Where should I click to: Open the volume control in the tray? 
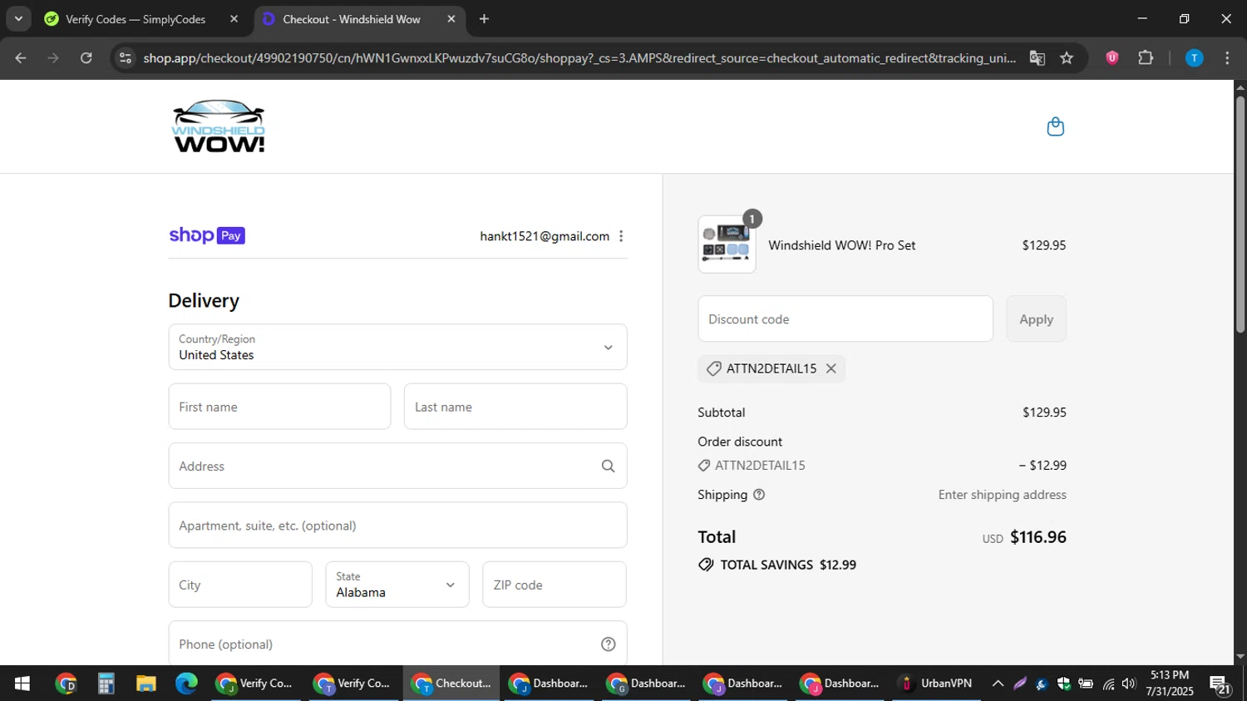1128,684
